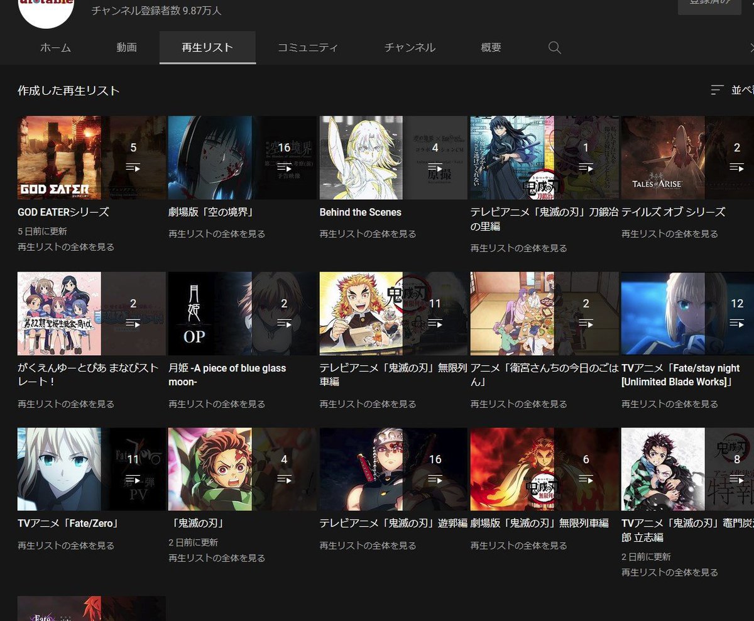The height and width of the screenshot is (621, 754).
Task: Open TVアニメ「Fate/stay night [Unlimited Blade Works]」 title
Action: (x=681, y=375)
